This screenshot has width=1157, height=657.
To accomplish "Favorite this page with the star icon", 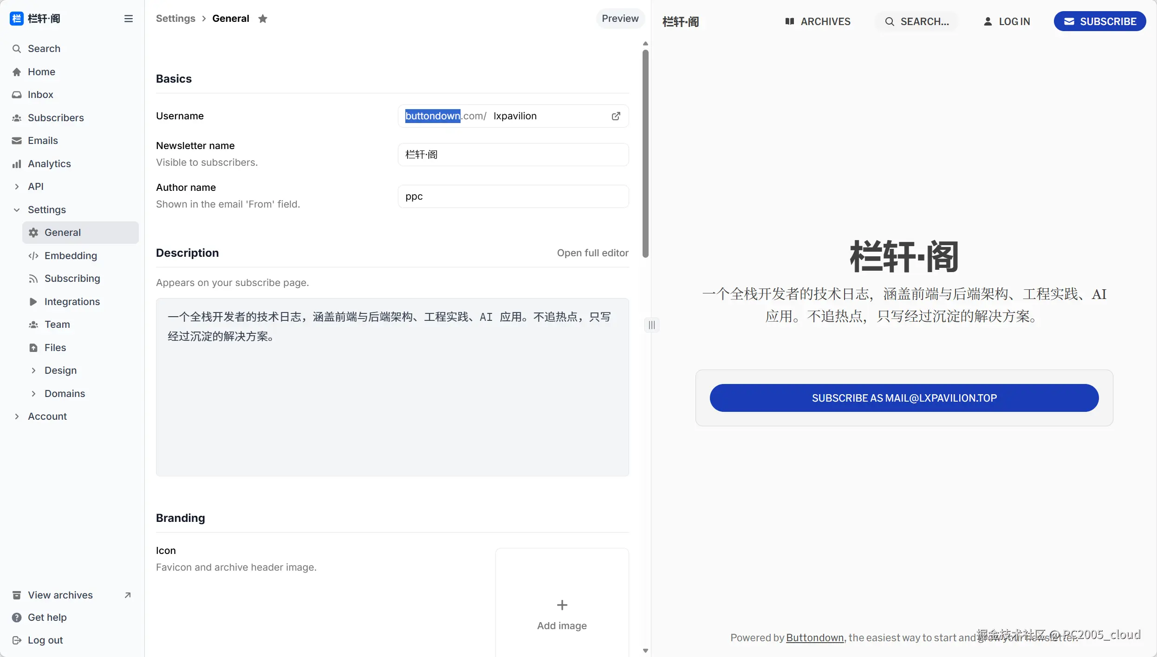I will coord(263,19).
